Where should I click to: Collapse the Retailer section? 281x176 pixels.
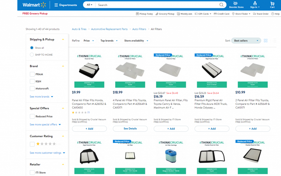point(63,165)
